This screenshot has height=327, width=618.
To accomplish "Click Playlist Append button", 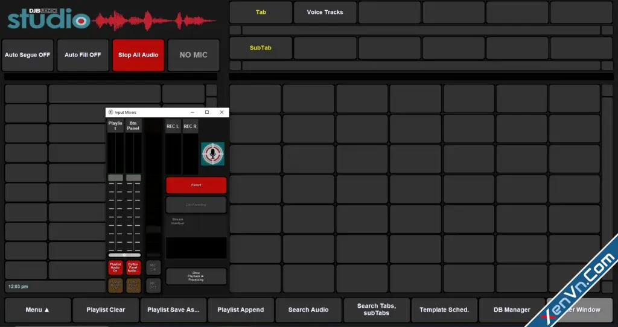I will tap(241, 310).
